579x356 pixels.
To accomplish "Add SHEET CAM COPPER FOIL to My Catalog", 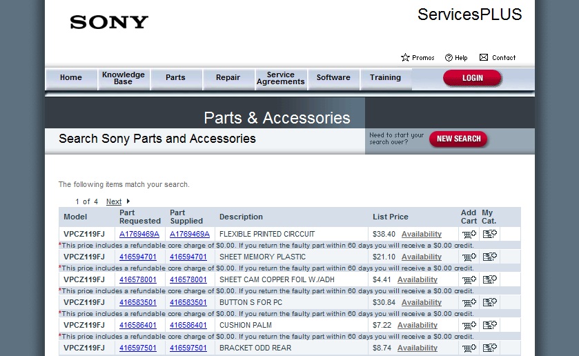I will click(x=490, y=279).
